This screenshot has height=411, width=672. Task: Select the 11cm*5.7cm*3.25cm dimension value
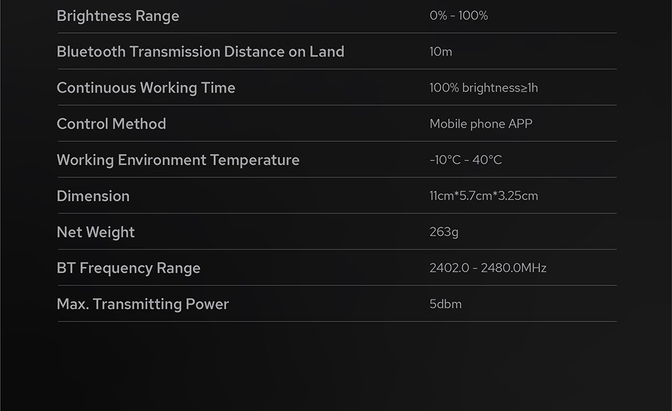click(x=483, y=196)
